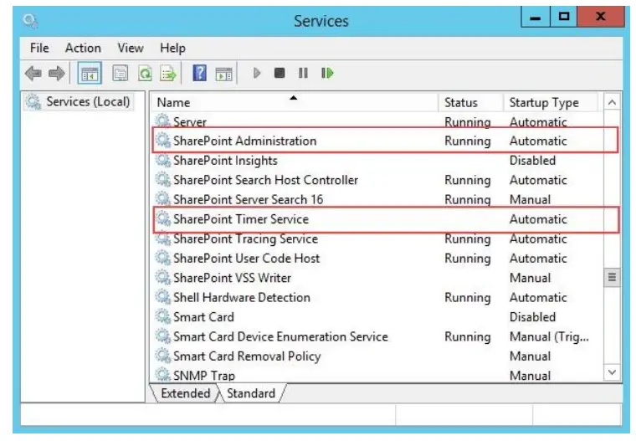Open the View menu
The height and width of the screenshot is (441, 636).
point(131,49)
